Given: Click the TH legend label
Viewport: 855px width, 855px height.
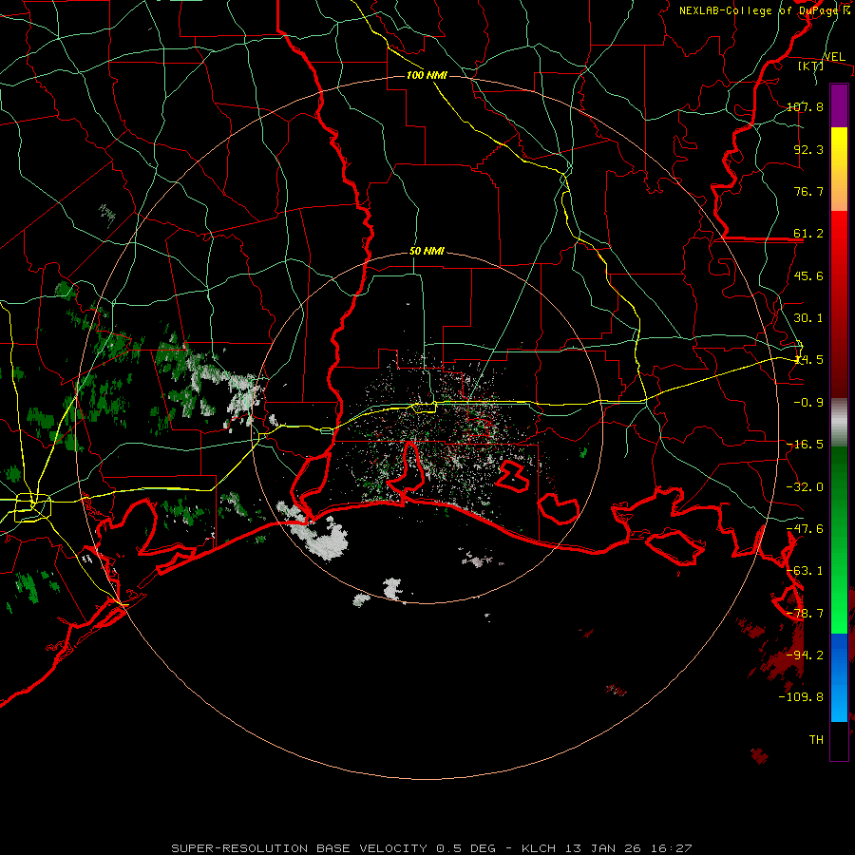Looking at the screenshot, I should [x=816, y=740].
